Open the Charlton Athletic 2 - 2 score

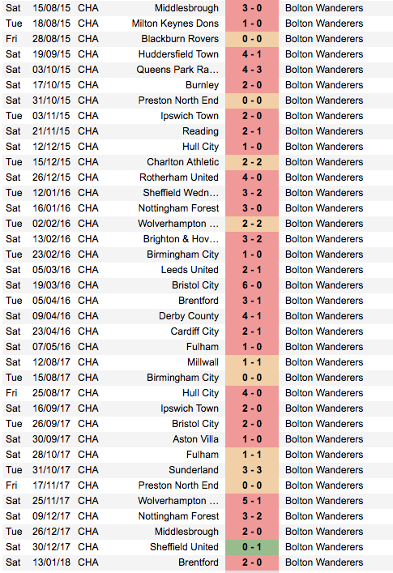click(x=252, y=162)
